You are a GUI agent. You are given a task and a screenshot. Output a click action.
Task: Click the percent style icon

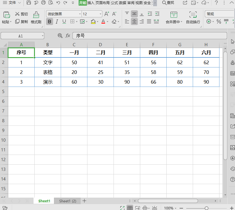point(219,22)
